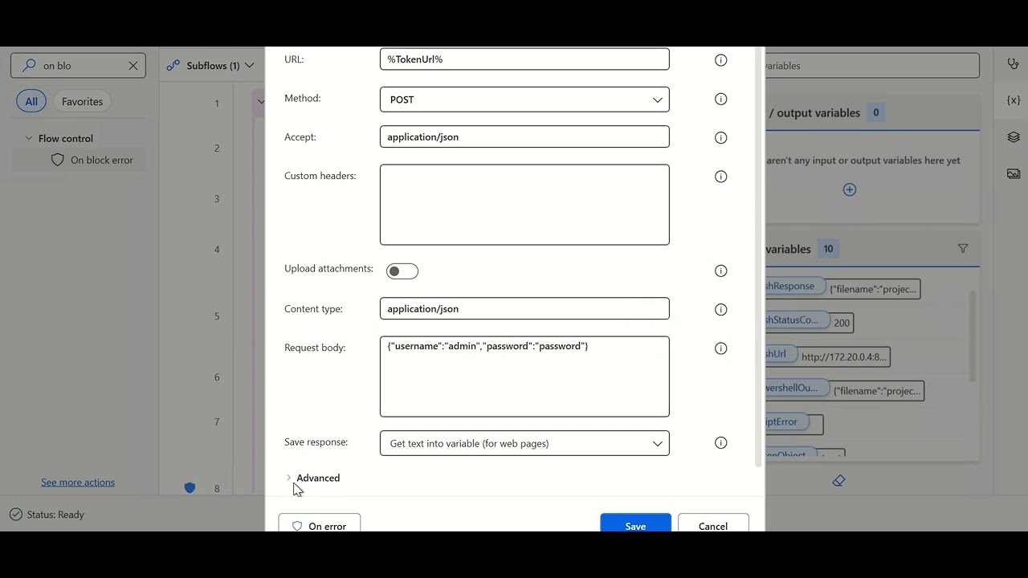The height and width of the screenshot is (578, 1028).
Task: Click the actions search box
Action: tap(78, 66)
